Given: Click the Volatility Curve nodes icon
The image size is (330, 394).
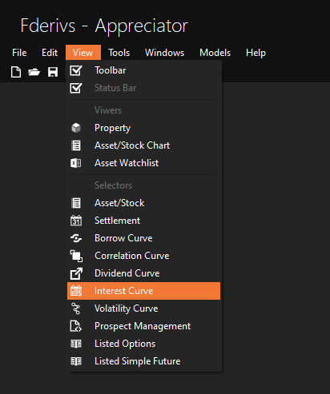Looking at the screenshot, I should coord(76,308).
